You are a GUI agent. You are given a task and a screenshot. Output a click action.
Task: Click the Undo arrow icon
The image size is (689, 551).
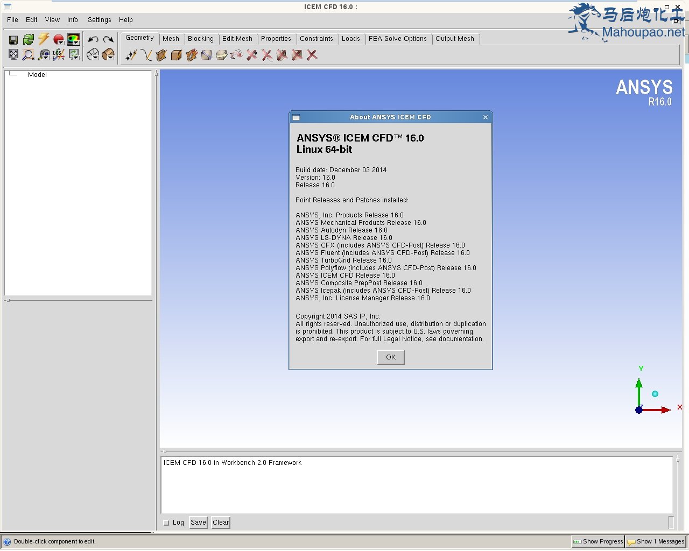pyautogui.click(x=93, y=39)
